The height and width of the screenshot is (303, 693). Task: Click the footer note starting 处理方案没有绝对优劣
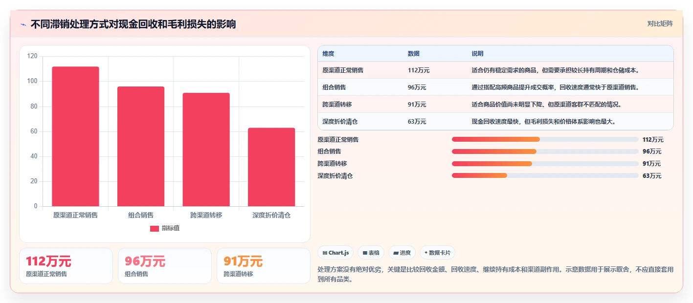coord(495,275)
